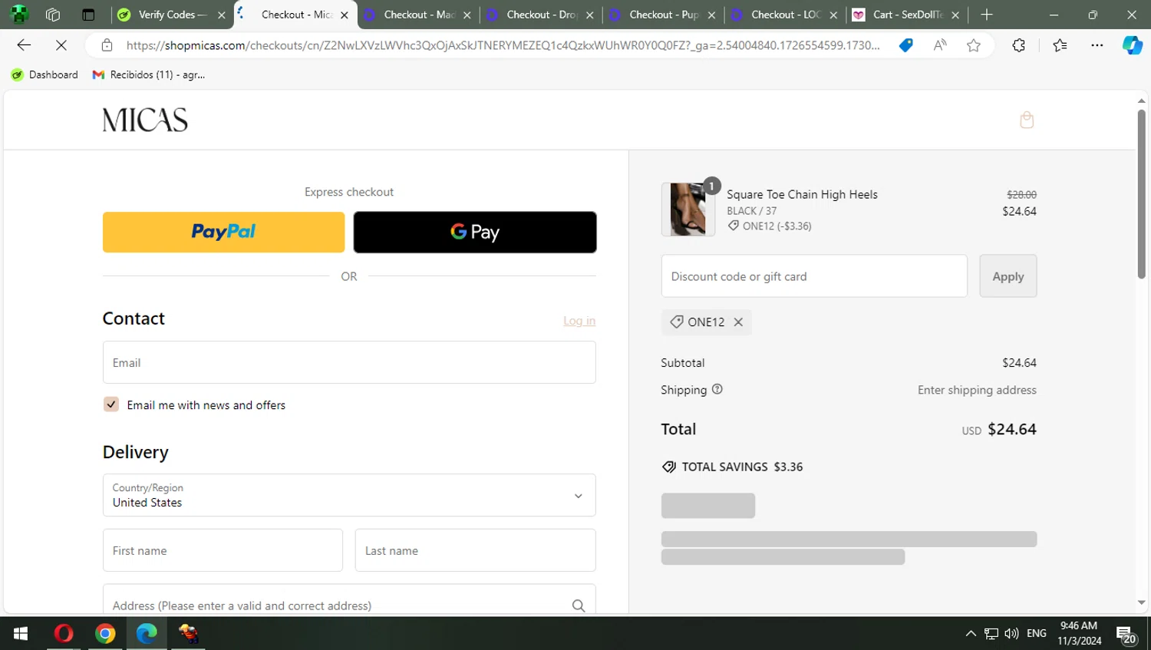The height and width of the screenshot is (650, 1151).
Task: Show hidden system tray icons
Action: click(x=971, y=633)
